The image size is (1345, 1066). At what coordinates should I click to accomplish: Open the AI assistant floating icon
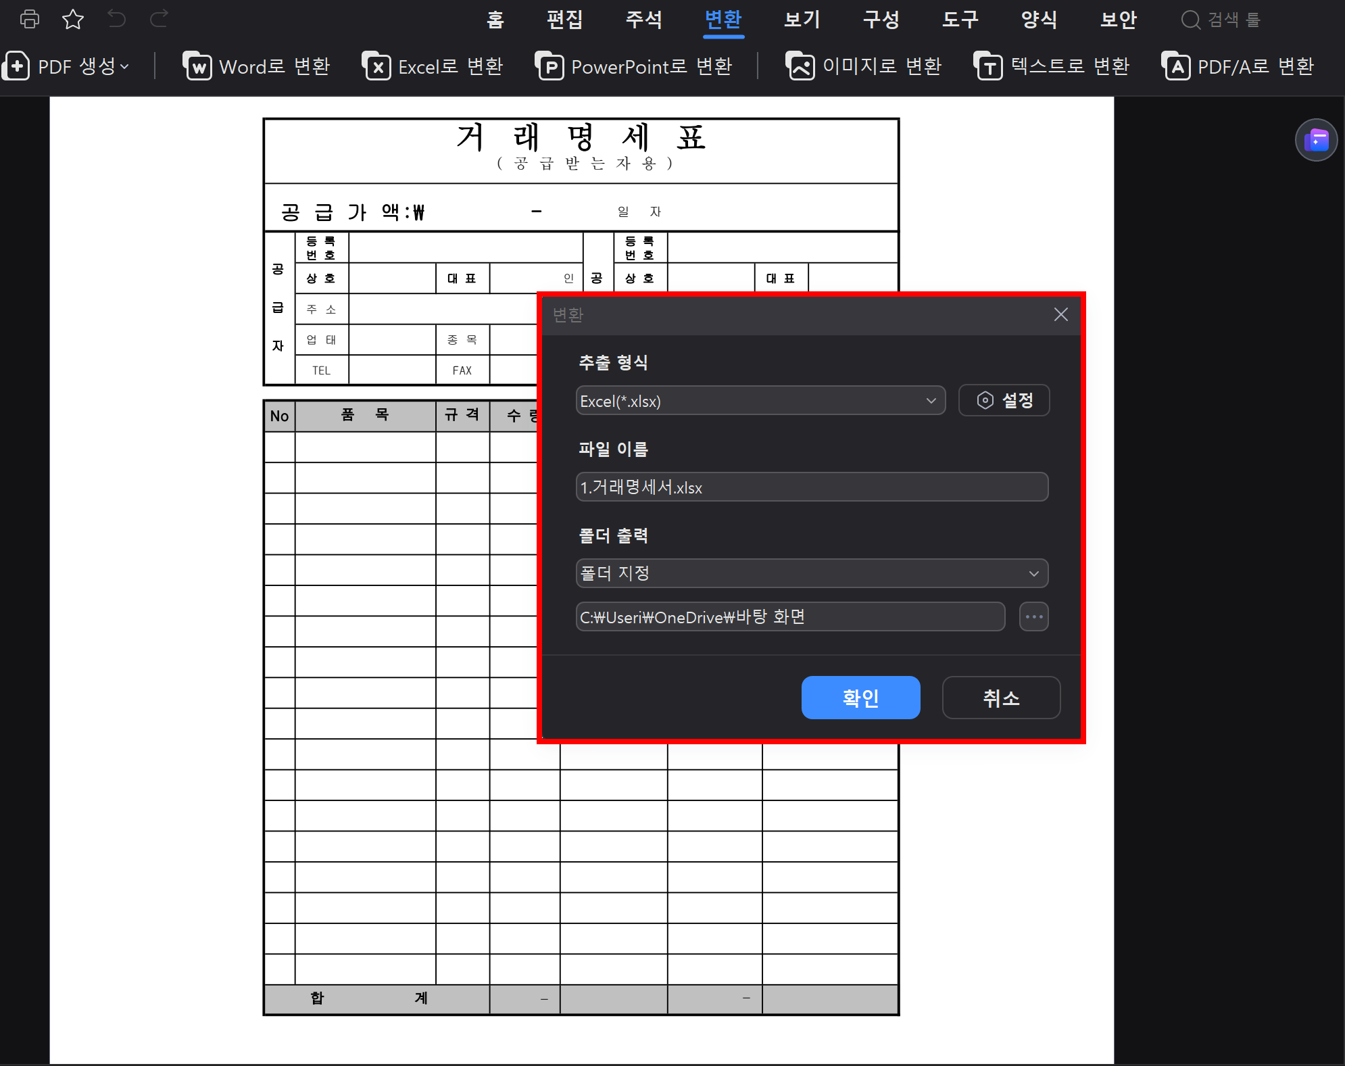(x=1316, y=141)
